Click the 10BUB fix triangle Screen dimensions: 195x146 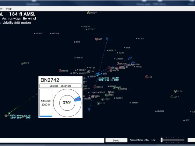tap(115, 59)
